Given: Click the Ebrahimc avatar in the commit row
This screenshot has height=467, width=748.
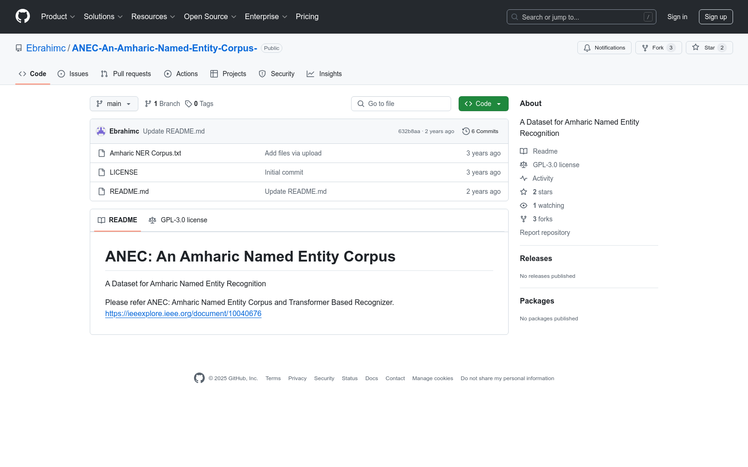Looking at the screenshot, I should click(x=101, y=131).
